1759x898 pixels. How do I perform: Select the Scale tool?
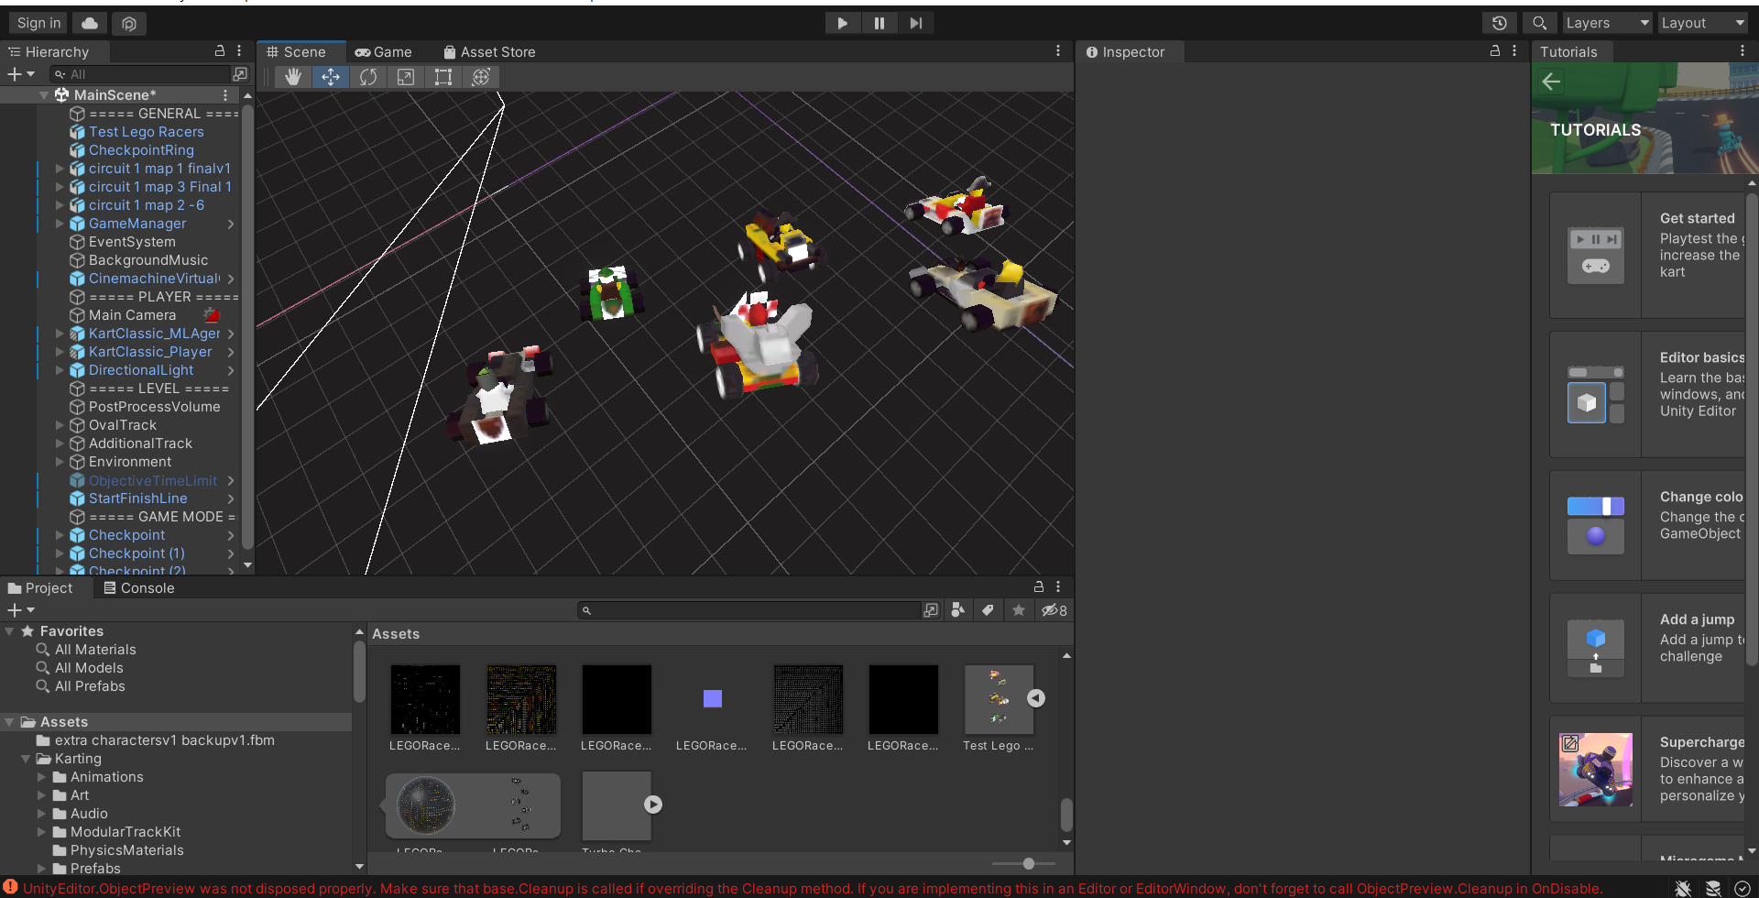tap(406, 77)
